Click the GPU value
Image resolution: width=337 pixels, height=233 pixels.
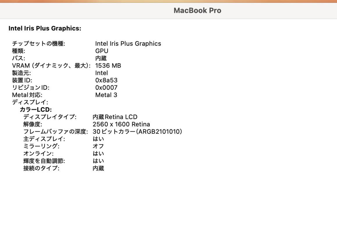coord(102,51)
